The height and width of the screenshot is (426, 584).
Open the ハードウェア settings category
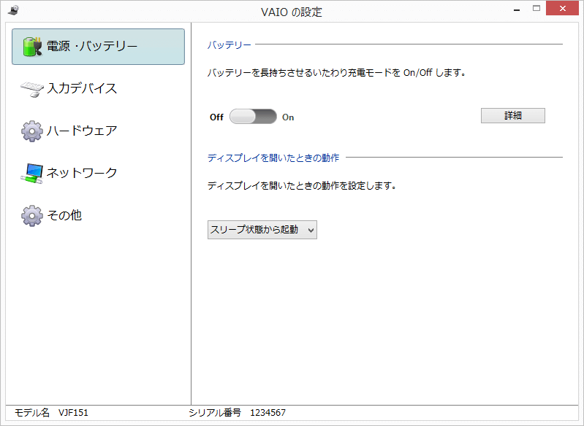[x=82, y=131]
